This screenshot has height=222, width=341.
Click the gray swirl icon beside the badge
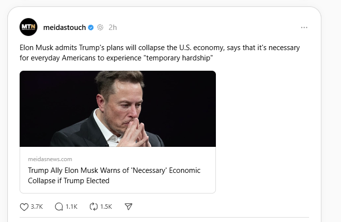[100, 28]
